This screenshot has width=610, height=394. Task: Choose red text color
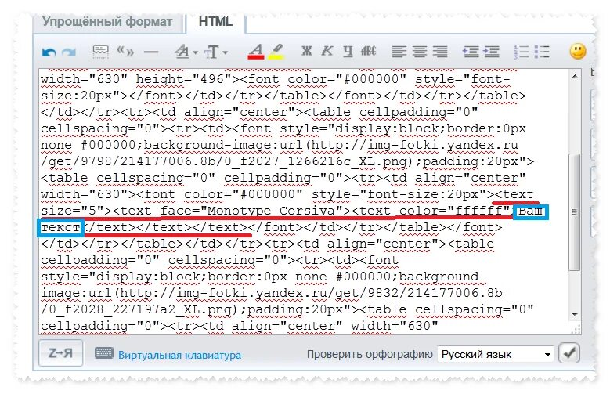[255, 52]
